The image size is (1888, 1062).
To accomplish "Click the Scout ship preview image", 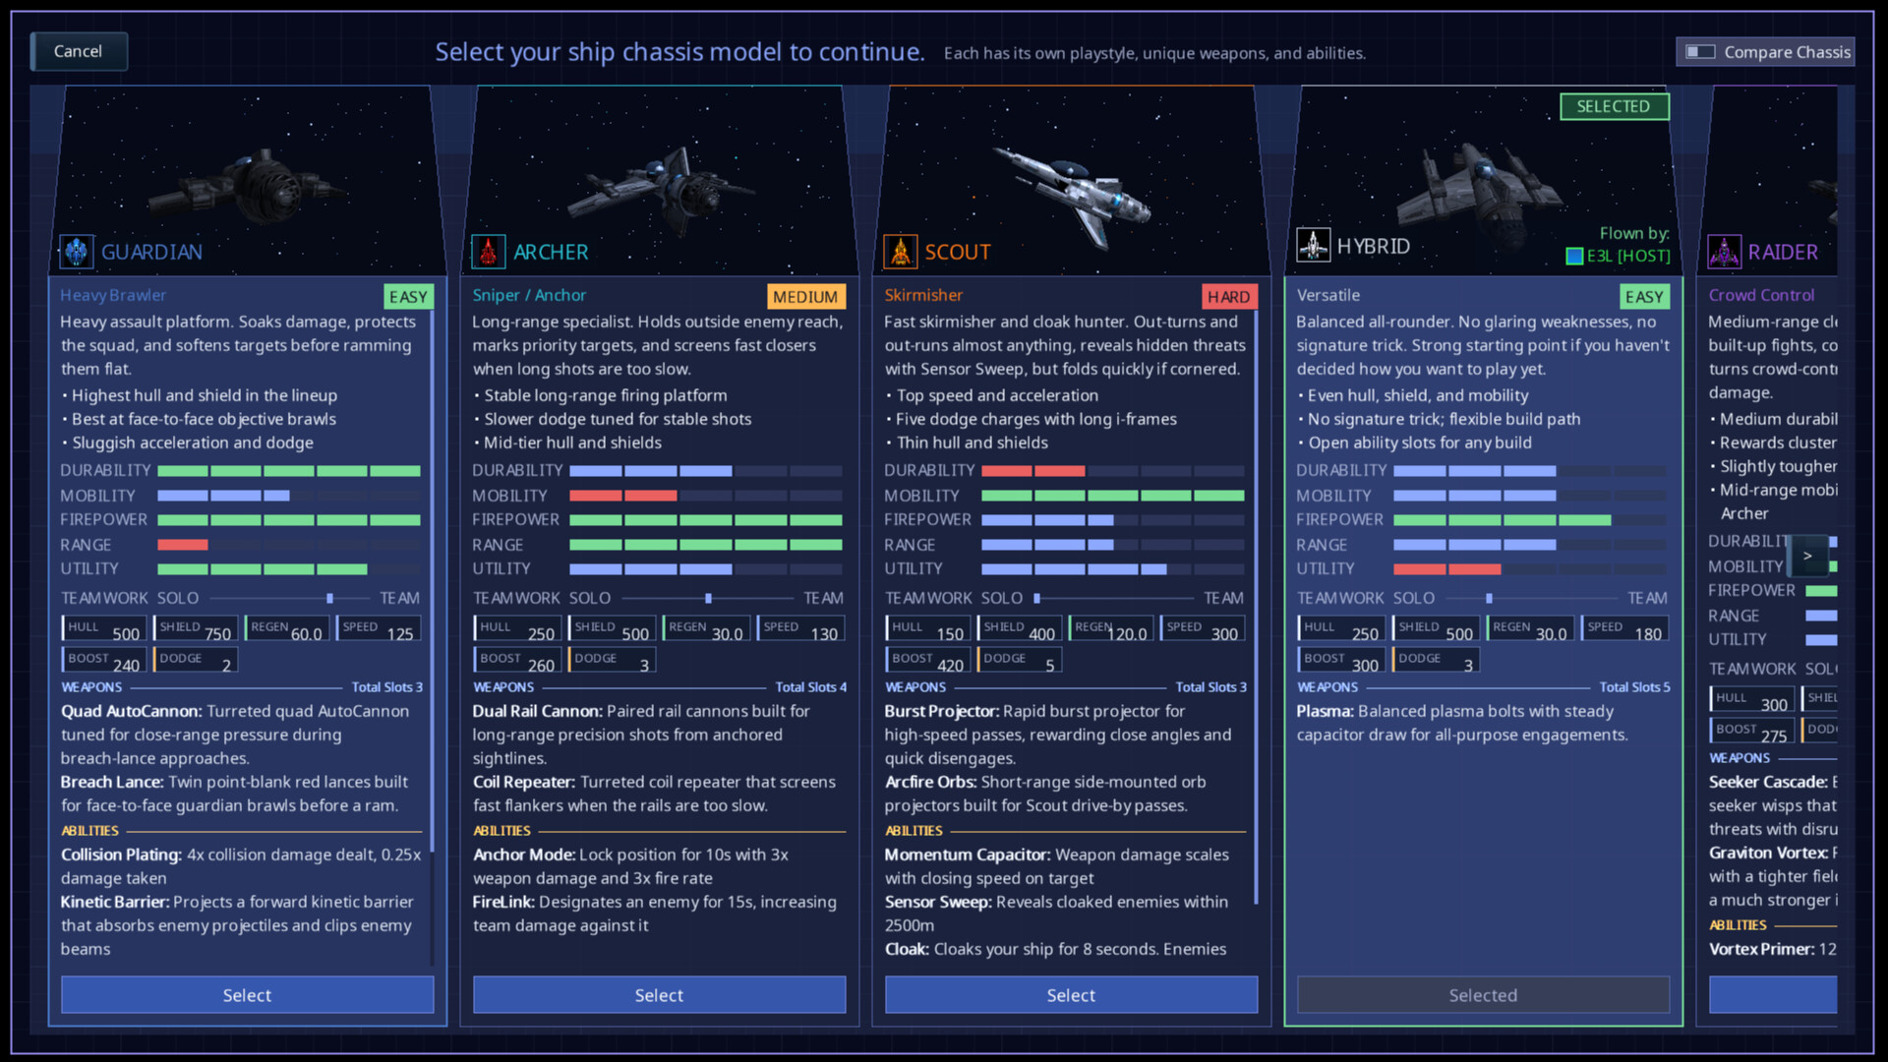I will (x=1071, y=182).
